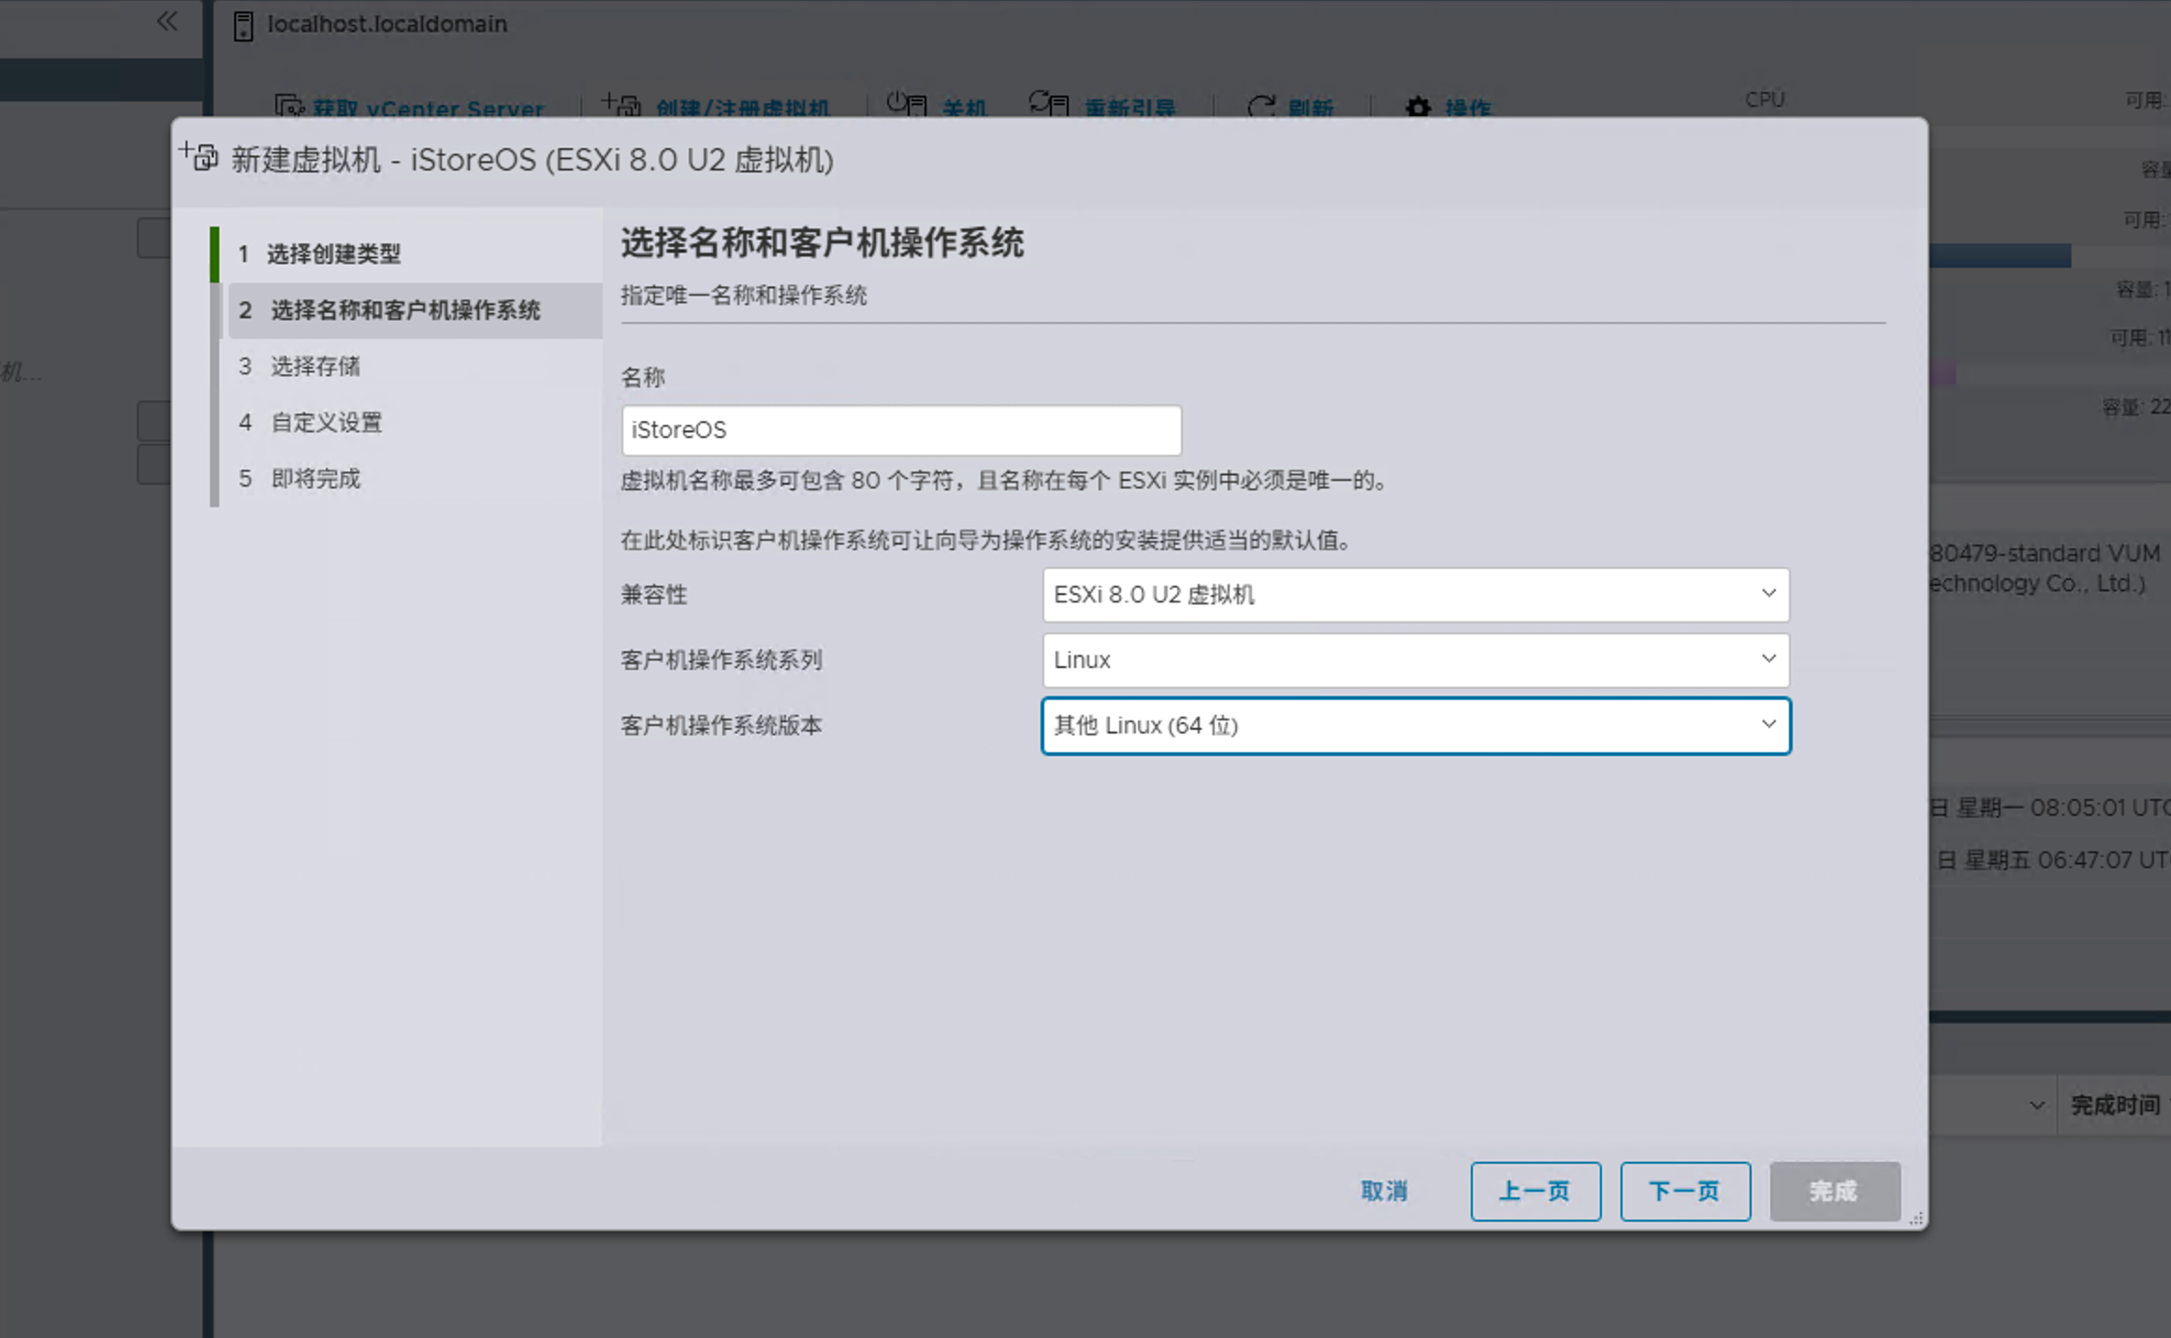Click the Previous page (上一页) button
This screenshot has height=1338, width=2171.
(x=1535, y=1191)
